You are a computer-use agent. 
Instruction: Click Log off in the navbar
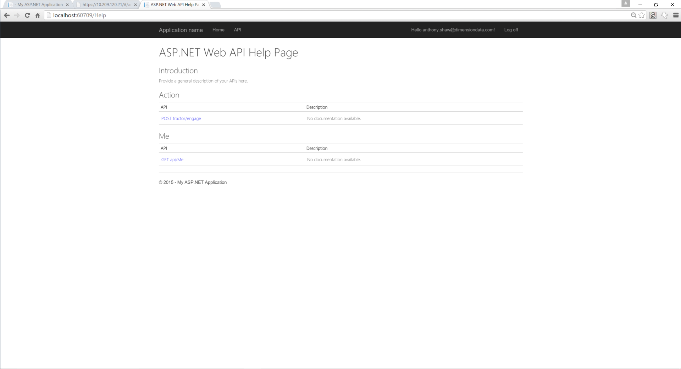point(511,30)
